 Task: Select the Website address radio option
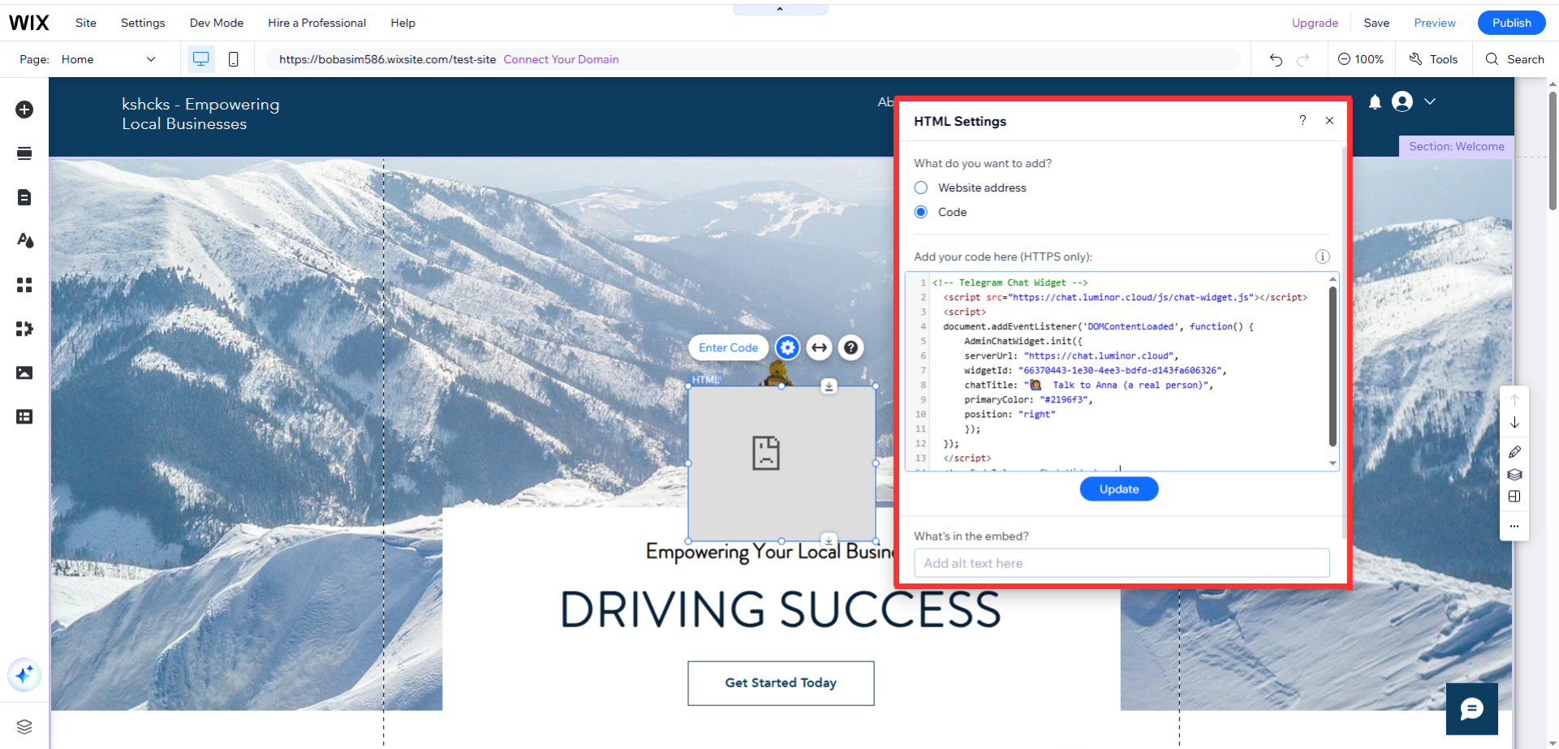[x=921, y=187]
